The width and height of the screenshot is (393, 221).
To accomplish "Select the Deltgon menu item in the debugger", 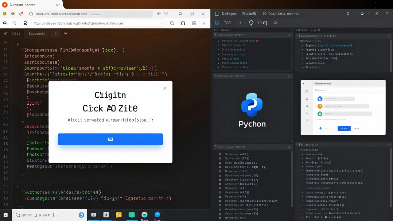I will point(229,13).
